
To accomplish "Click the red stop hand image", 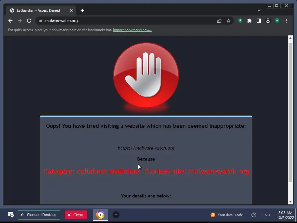I will click(146, 75).
